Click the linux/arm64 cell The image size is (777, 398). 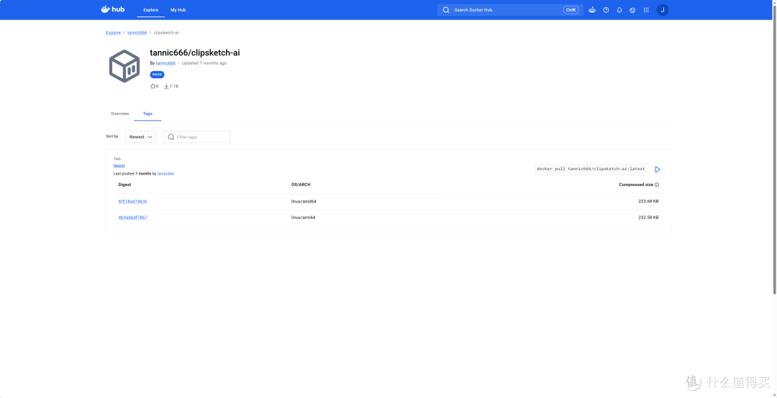coord(304,217)
